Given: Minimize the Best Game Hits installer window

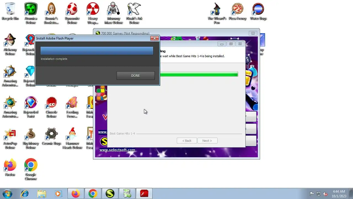Looking at the screenshot, I should click(x=222, y=44).
